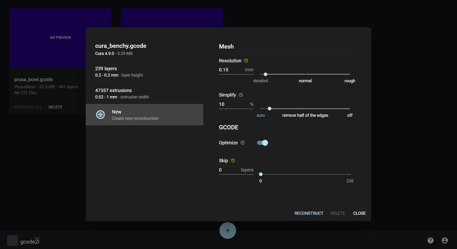The image size is (457, 249).
Task: Click the gcode2l logo icon
Action: tap(13, 240)
